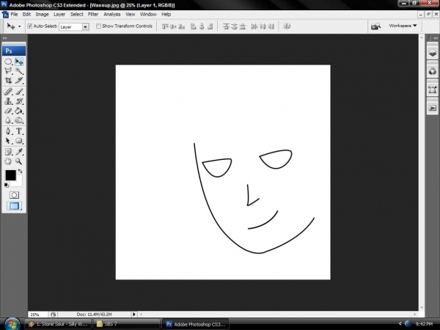Select the Slice tool

pos(19,80)
